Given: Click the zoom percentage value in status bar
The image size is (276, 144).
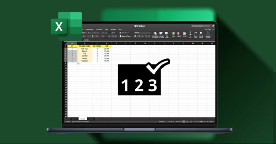Looking at the screenshot, I should click(x=211, y=122).
